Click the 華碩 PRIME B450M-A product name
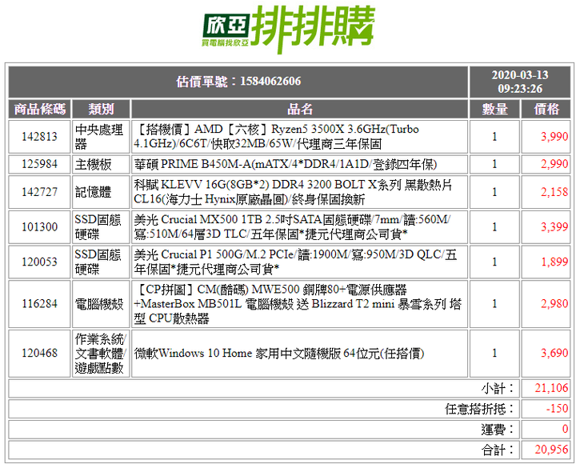This screenshot has height=464, width=576. point(286,164)
